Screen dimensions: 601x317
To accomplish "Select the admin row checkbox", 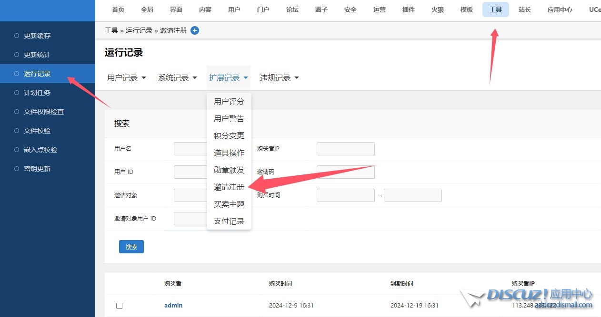I will 120,306.
